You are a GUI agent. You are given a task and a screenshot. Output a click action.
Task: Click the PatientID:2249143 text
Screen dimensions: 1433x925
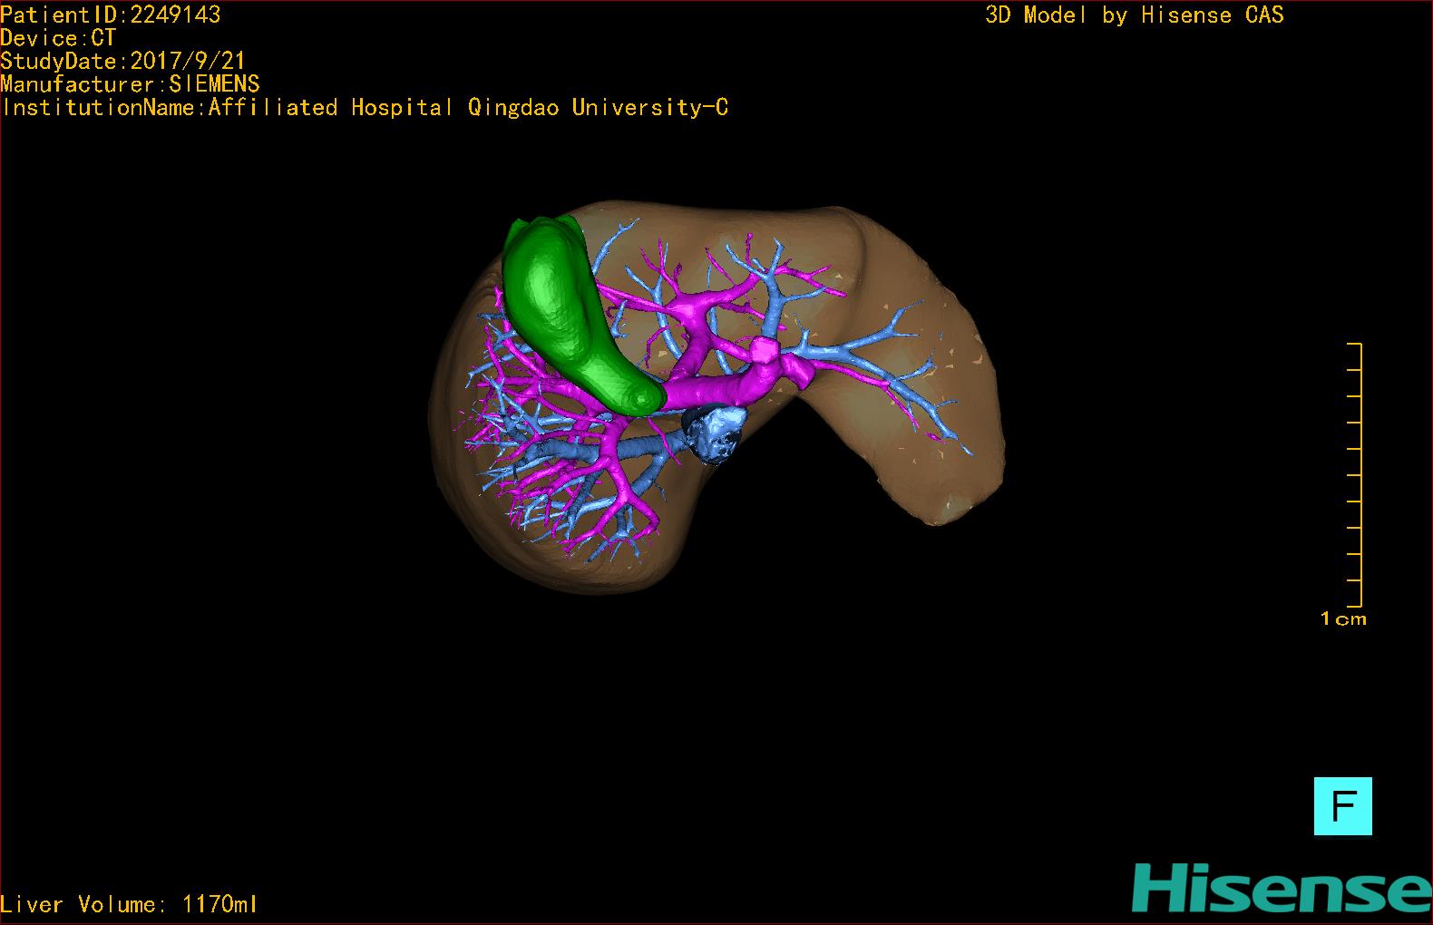tap(111, 15)
